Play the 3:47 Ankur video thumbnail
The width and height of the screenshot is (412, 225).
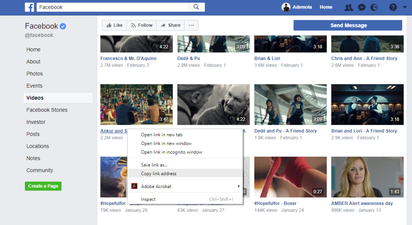[136, 104]
